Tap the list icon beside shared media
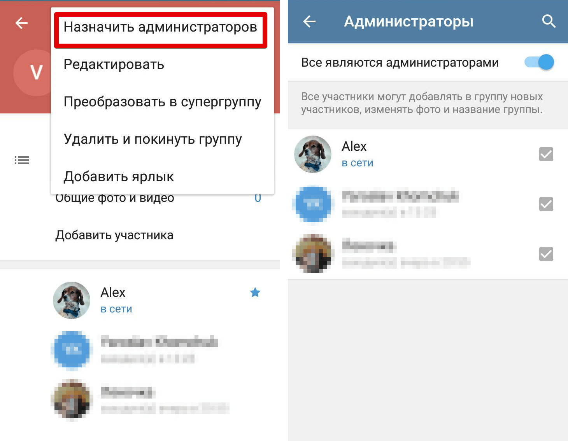Viewport: 568px width, 441px height. coord(22,160)
